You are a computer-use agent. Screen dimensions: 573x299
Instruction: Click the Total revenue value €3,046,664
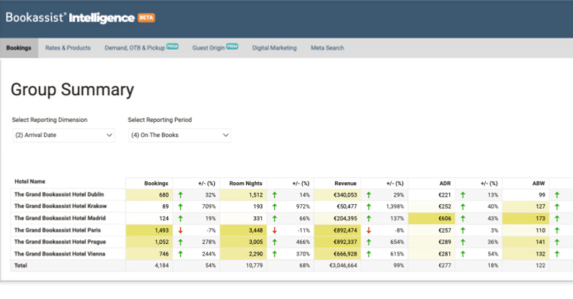[343, 266]
